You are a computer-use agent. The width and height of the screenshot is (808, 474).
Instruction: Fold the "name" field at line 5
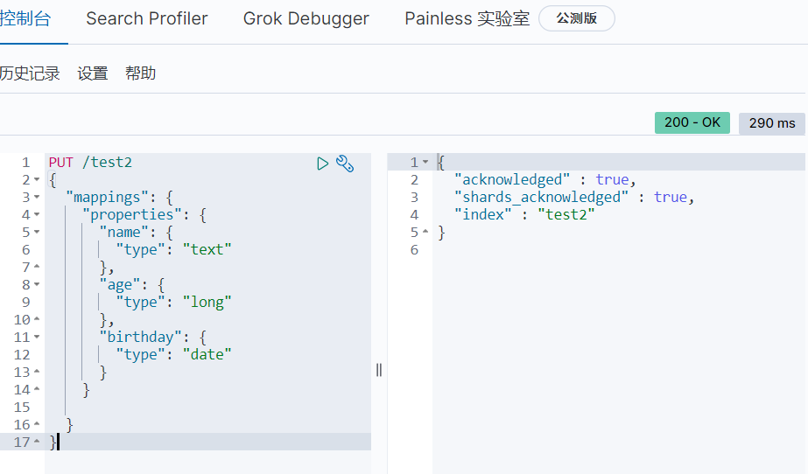tap(37, 233)
